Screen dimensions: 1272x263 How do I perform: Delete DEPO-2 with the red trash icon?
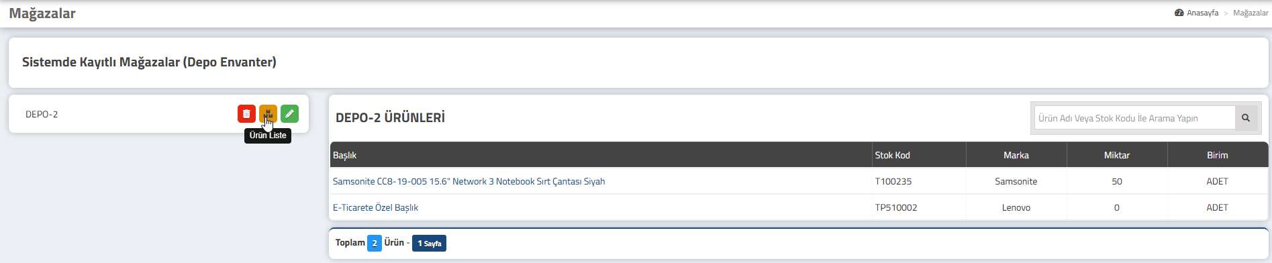point(246,114)
